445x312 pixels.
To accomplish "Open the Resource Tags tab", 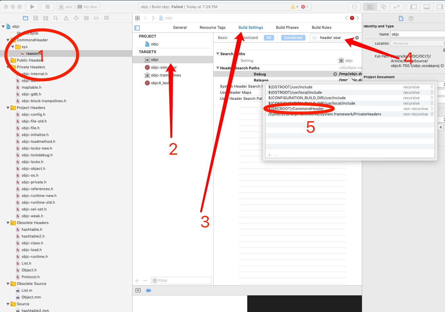I will pyautogui.click(x=213, y=27).
